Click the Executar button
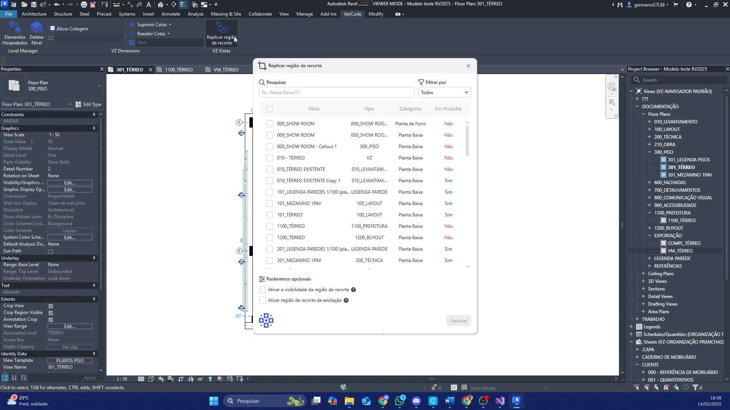 click(x=459, y=321)
